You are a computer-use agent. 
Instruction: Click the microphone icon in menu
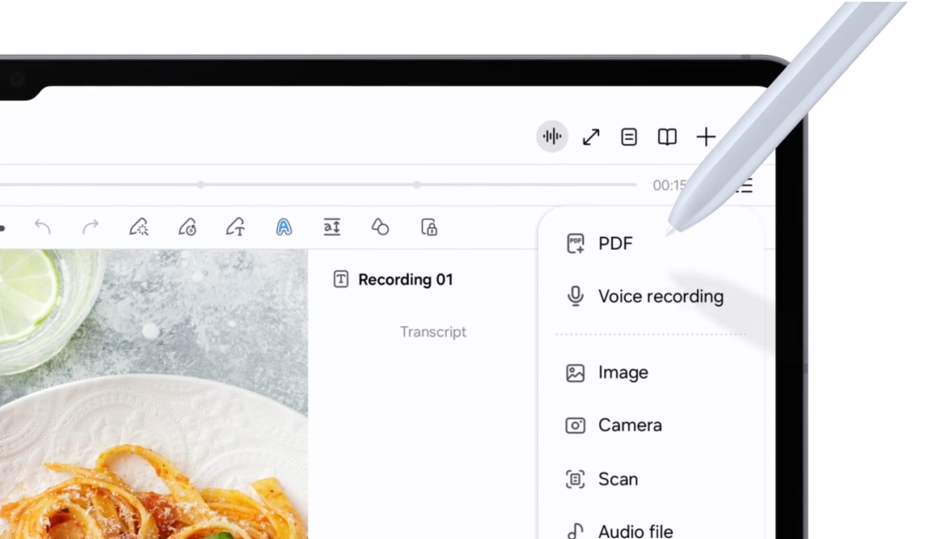576,296
